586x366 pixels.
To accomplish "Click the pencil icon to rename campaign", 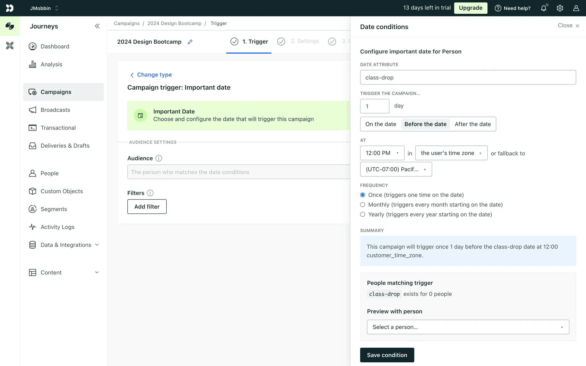I will point(190,42).
